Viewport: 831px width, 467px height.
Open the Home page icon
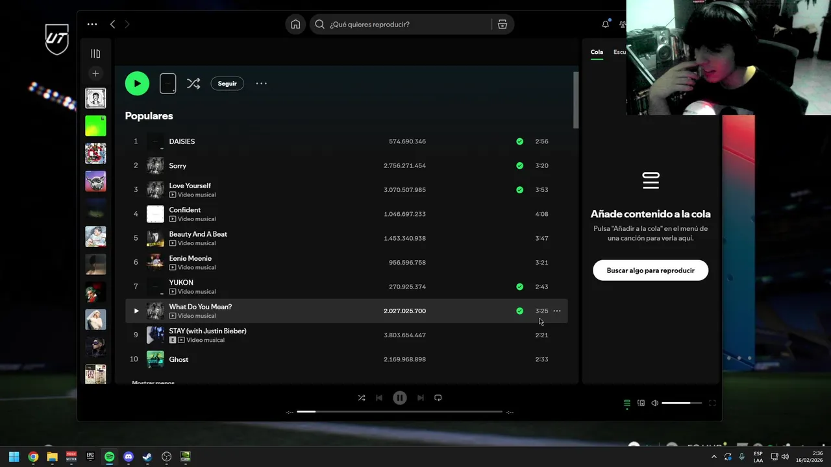pos(295,24)
